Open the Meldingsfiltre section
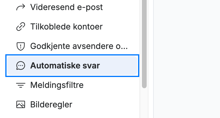The image size is (220, 118). click(x=72, y=85)
